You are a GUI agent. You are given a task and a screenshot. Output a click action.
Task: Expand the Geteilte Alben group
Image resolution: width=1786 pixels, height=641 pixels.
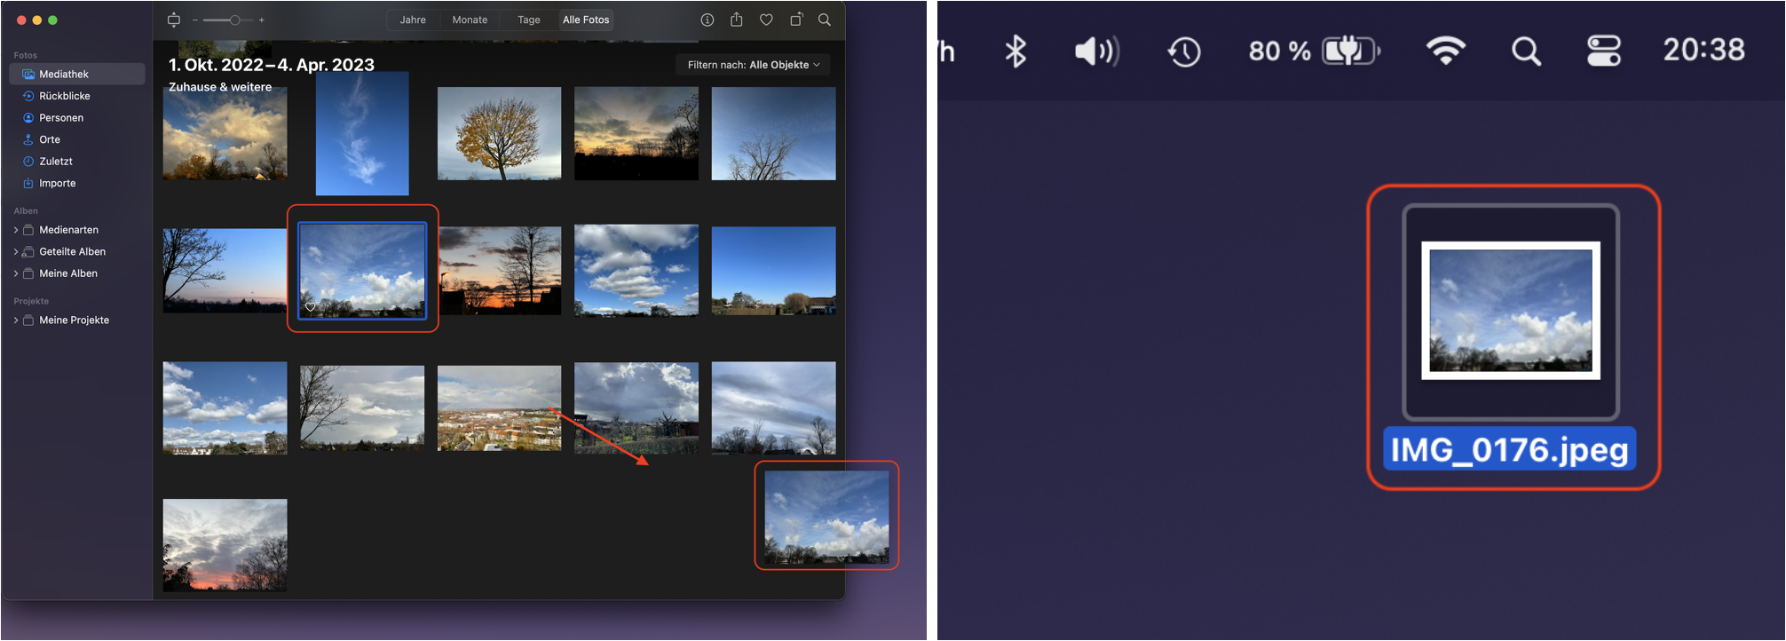tap(16, 252)
